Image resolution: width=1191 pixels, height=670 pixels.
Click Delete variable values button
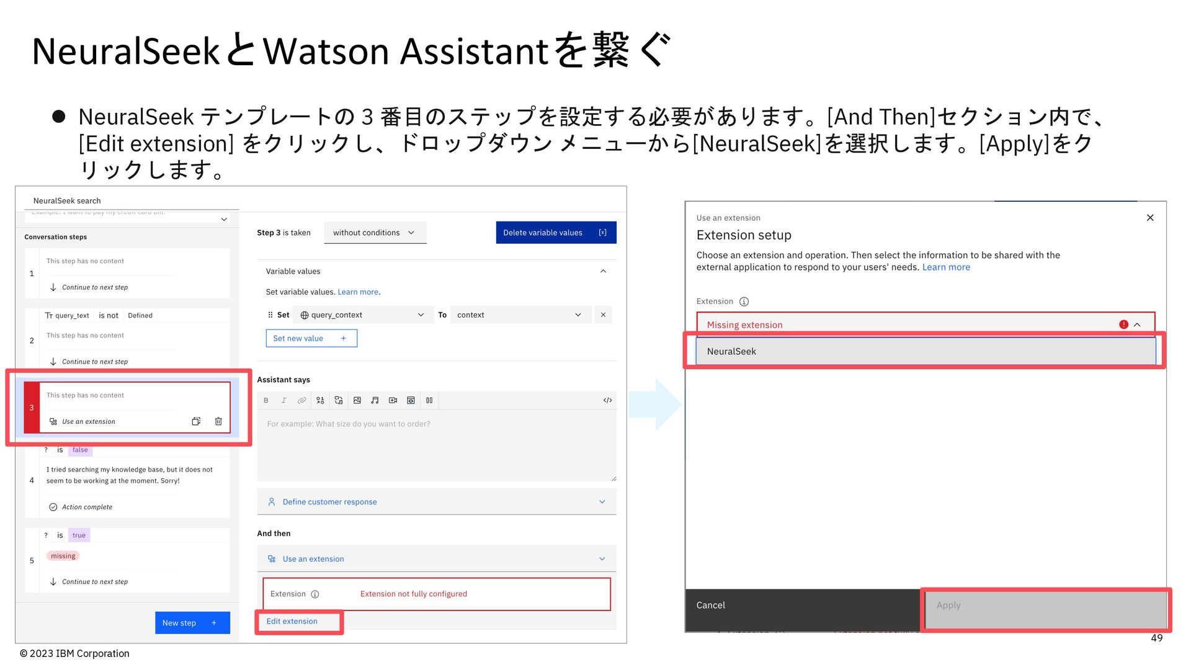[x=556, y=233]
